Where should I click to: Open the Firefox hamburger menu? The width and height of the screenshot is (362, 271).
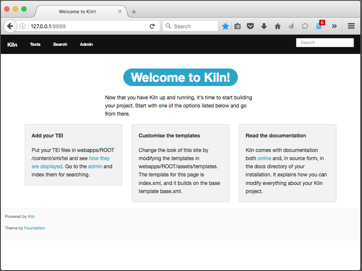point(351,26)
